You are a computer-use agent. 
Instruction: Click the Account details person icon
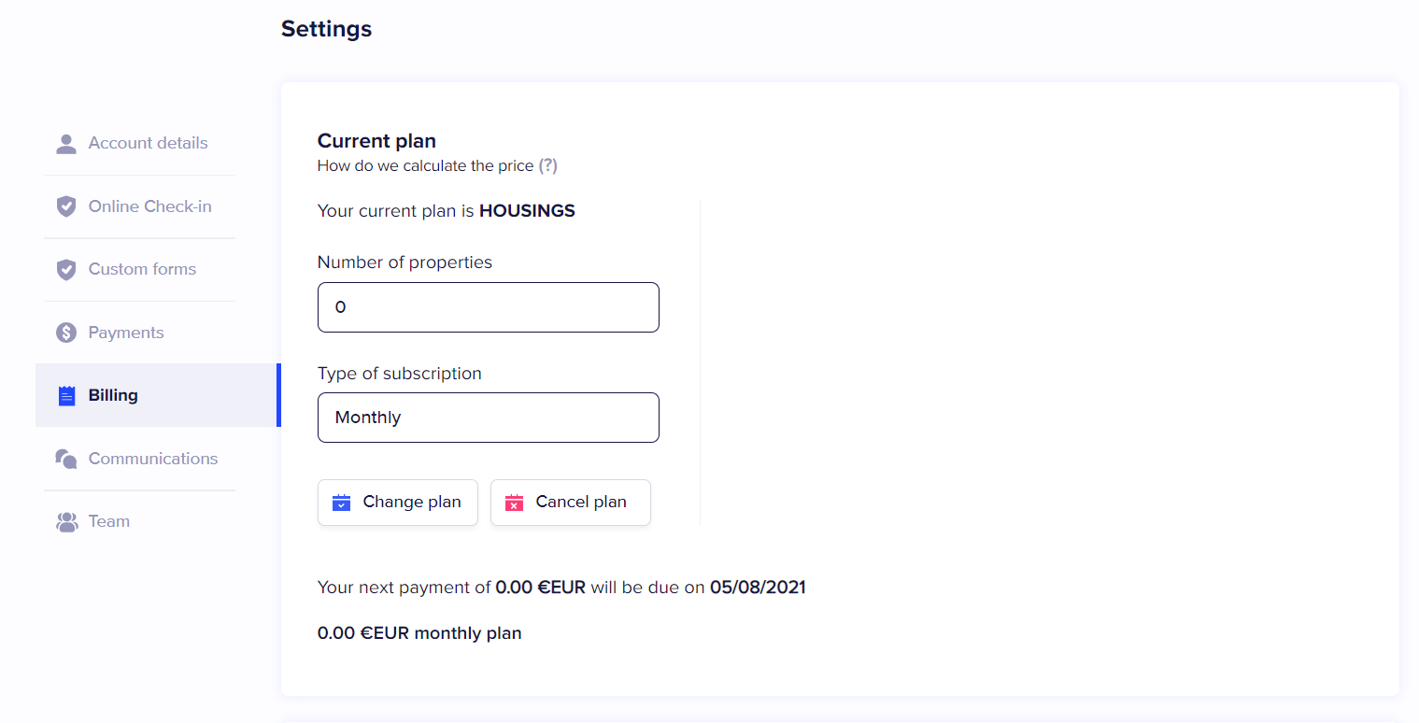tap(66, 144)
